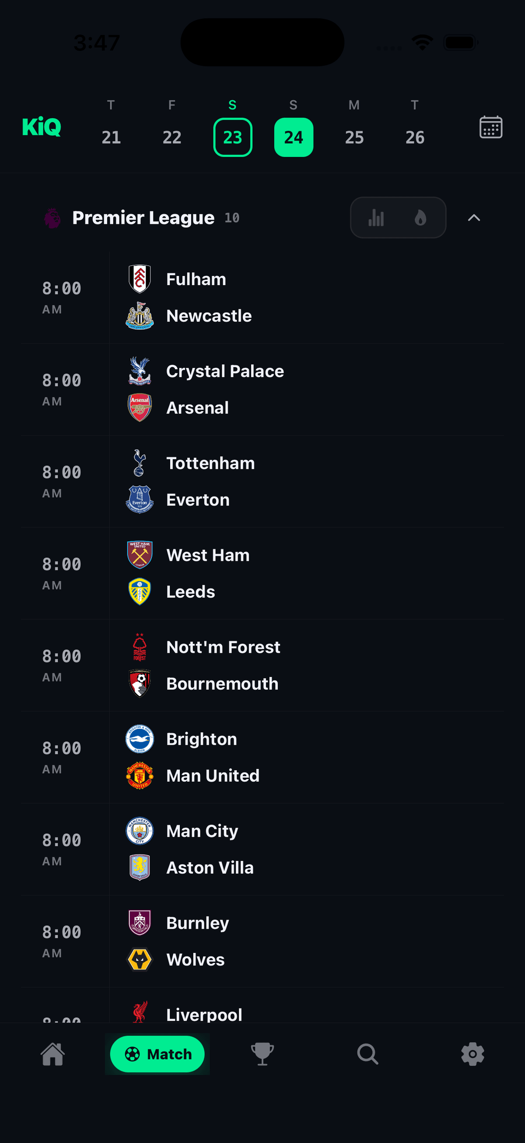The height and width of the screenshot is (1143, 525).
Task: Open Burnley vs Wolves match row
Action: coord(262,941)
